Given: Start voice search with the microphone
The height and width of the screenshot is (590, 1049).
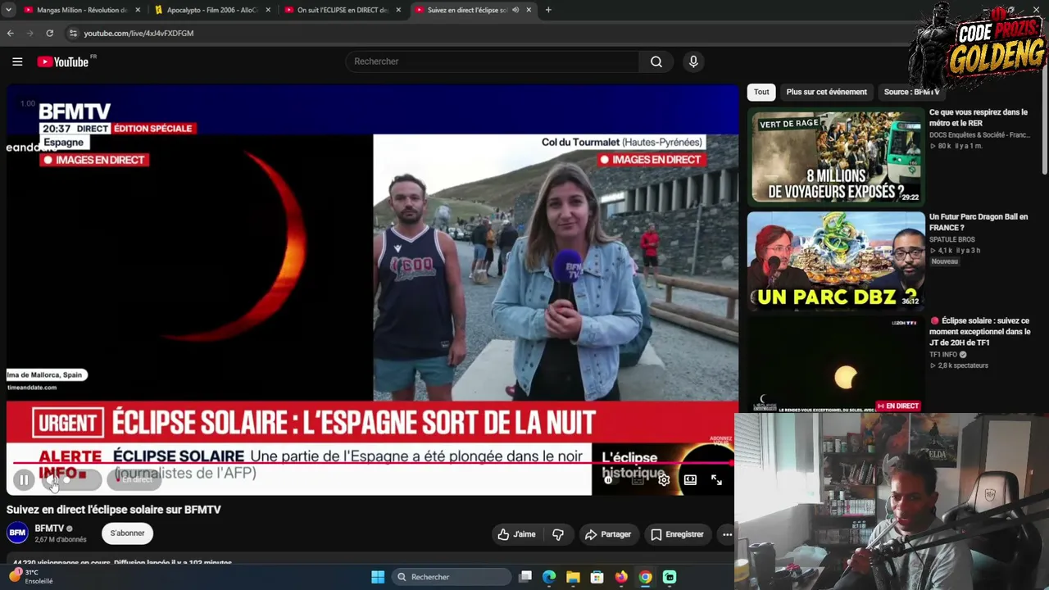Looking at the screenshot, I should coord(693,61).
